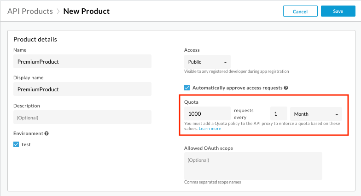The width and height of the screenshot is (361, 196).
Task: Click help icon beside Automatically approve access requests
Action: point(286,88)
